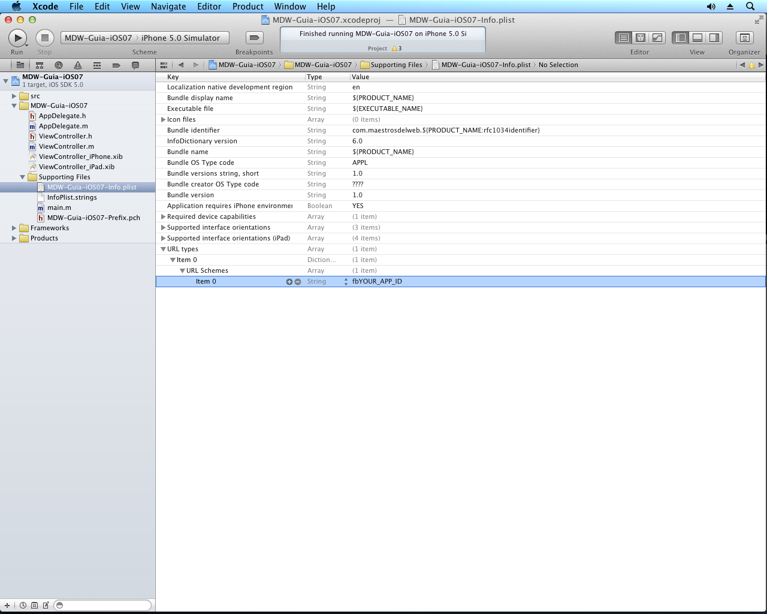Expand Required device capabilities

tap(163, 217)
